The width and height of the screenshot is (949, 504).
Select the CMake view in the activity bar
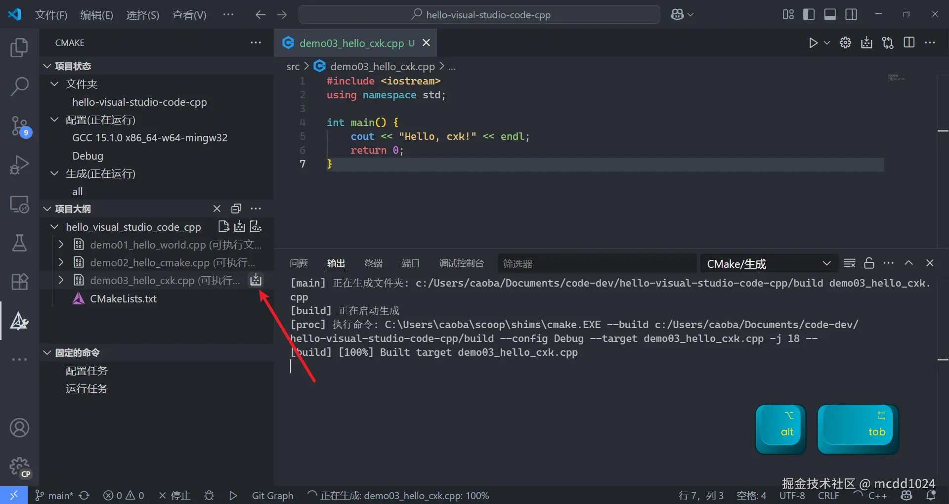click(19, 321)
